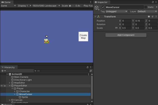This screenshot has height=105, width=158.
Task: Open the Play Focused dropdown
Action: click(88, 6)
